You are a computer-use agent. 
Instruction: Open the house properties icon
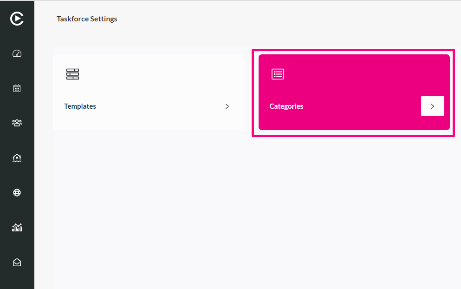(x=17, y=158)
